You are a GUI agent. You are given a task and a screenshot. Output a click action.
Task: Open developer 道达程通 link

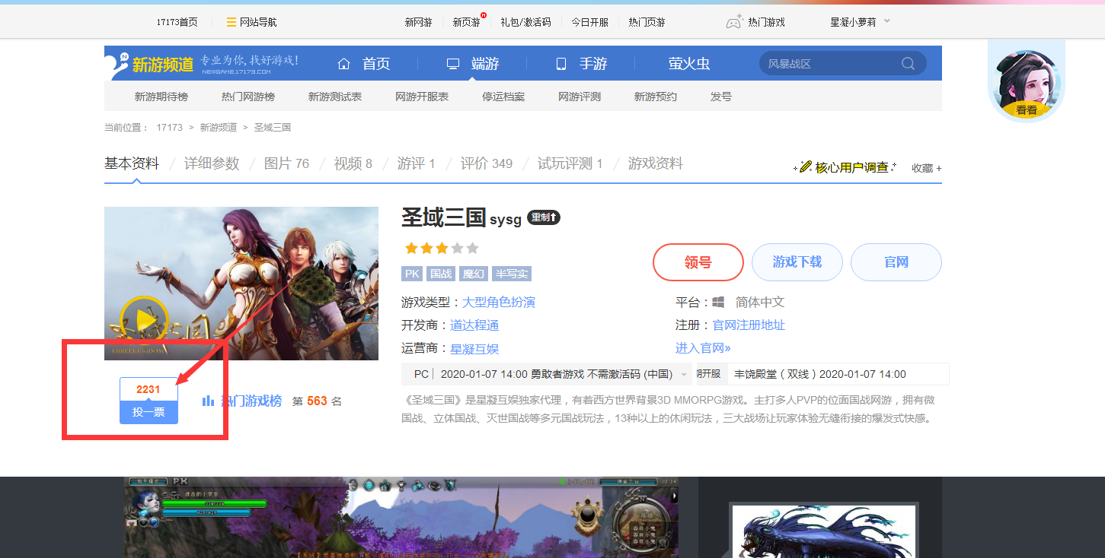(x=474, y=325)
